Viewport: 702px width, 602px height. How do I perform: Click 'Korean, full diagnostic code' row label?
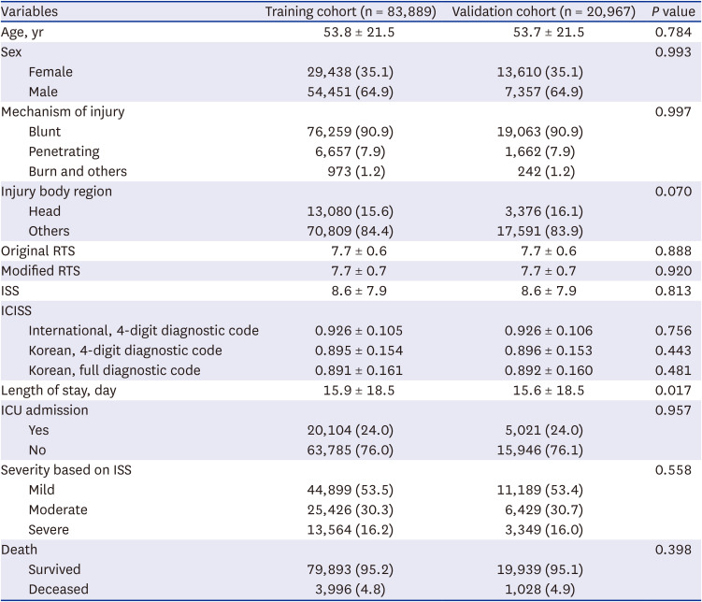click(x=113, y=370)
